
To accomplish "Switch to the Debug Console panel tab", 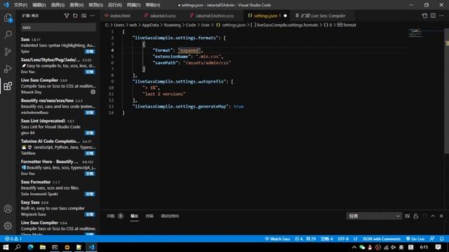I will [x=170, y=216].
